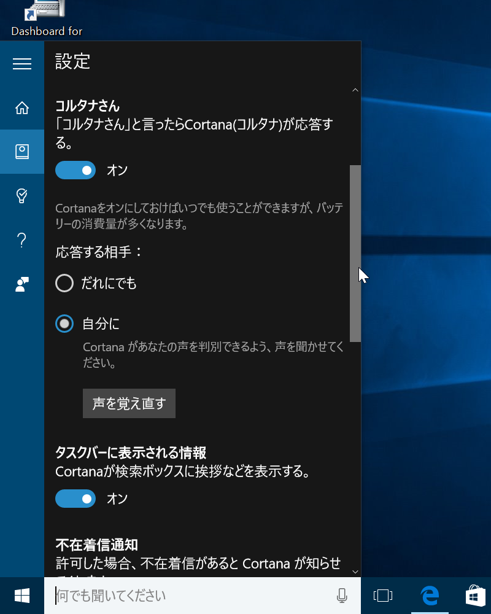Go to Cortana Home icon
The image size is (491, 614).
[22, 107]
